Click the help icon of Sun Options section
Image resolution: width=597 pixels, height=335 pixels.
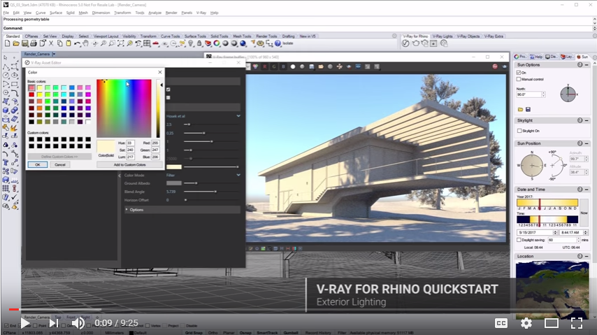point(580,65)
